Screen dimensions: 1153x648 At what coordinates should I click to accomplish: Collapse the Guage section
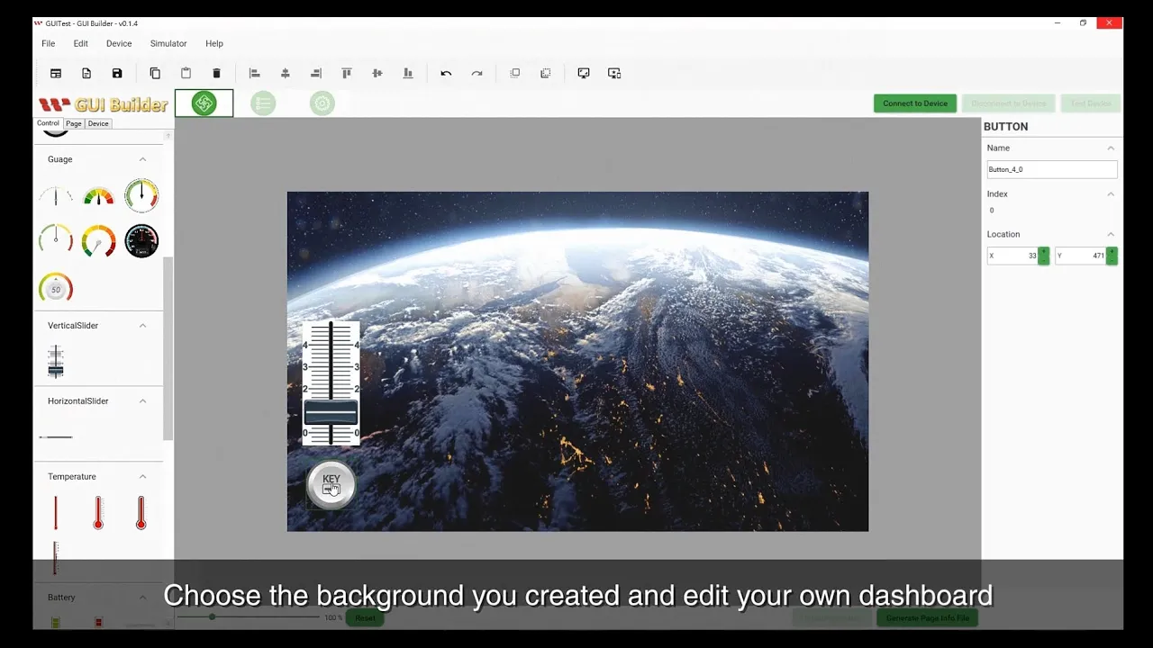pyautogui.click(x=142, y=159)
